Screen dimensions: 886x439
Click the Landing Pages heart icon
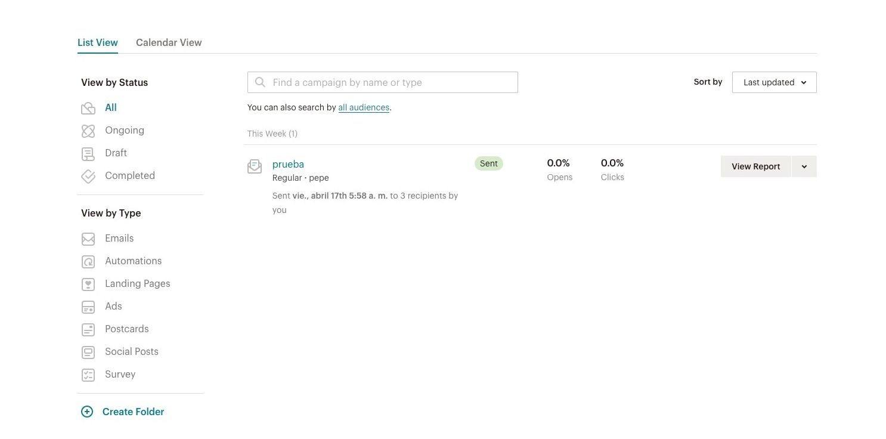click(x=88, y=285)
